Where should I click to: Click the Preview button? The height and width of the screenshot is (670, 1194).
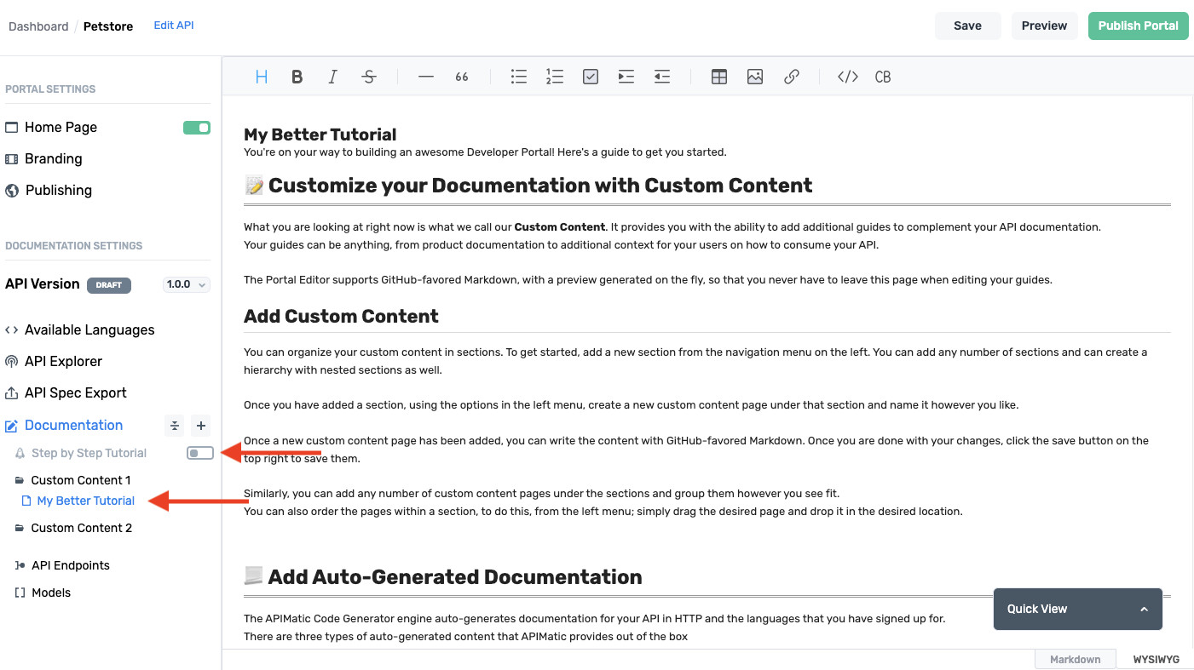[1044, 26]
